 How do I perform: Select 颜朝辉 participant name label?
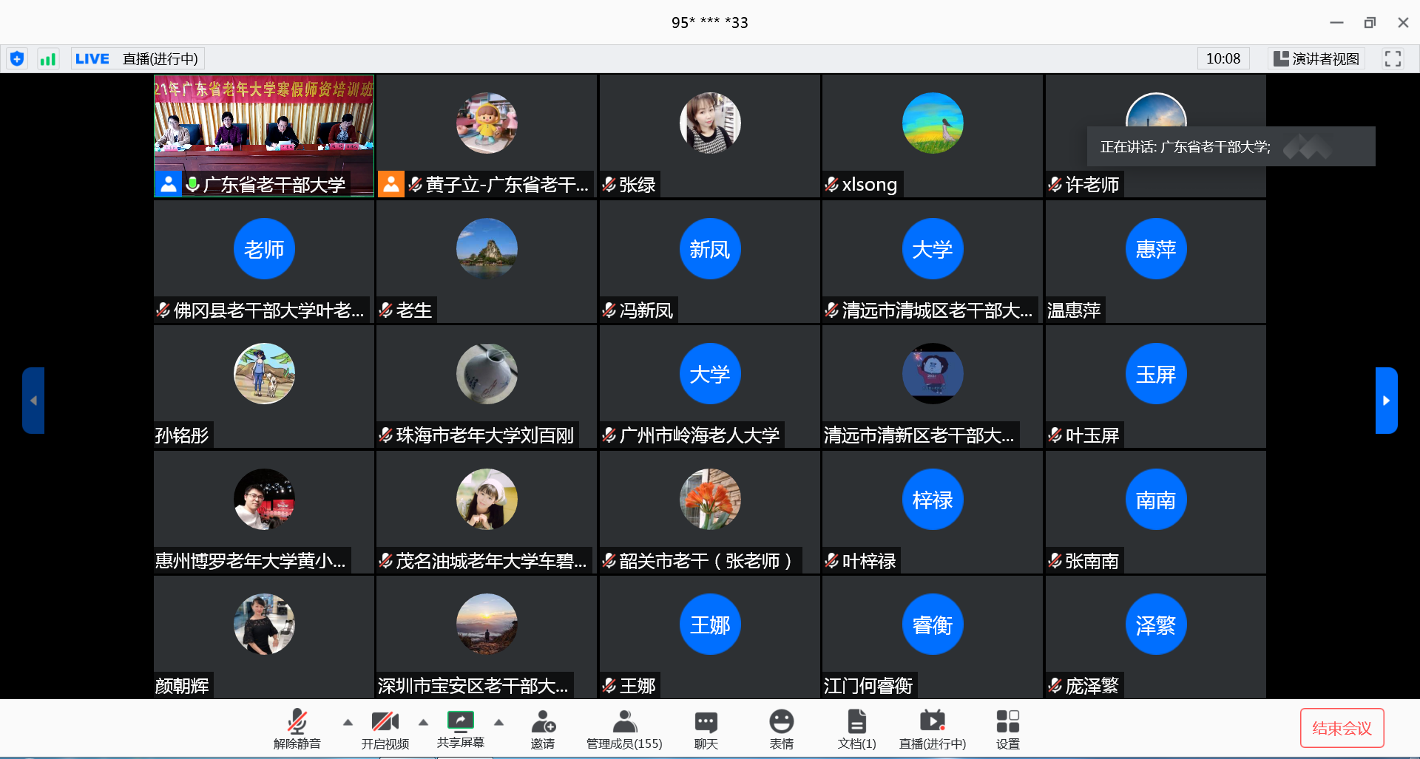tap(182, 686)
